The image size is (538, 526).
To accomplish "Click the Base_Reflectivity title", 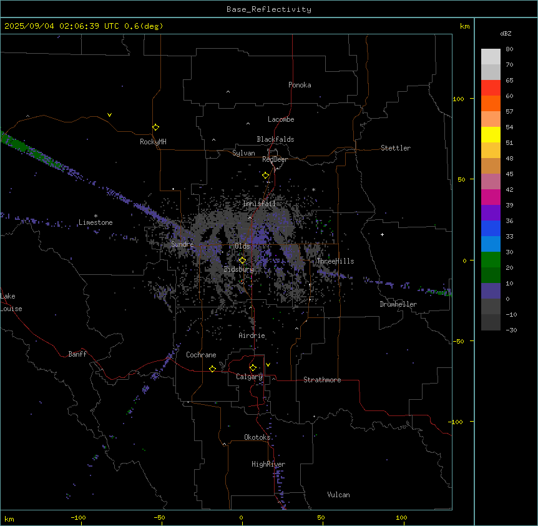I will click(x=269, y=9).
